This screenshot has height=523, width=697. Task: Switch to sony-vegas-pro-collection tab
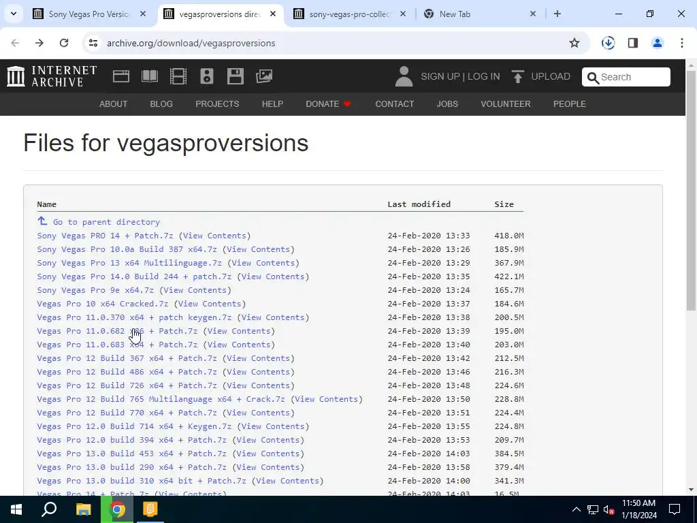[x=350, y=14]
